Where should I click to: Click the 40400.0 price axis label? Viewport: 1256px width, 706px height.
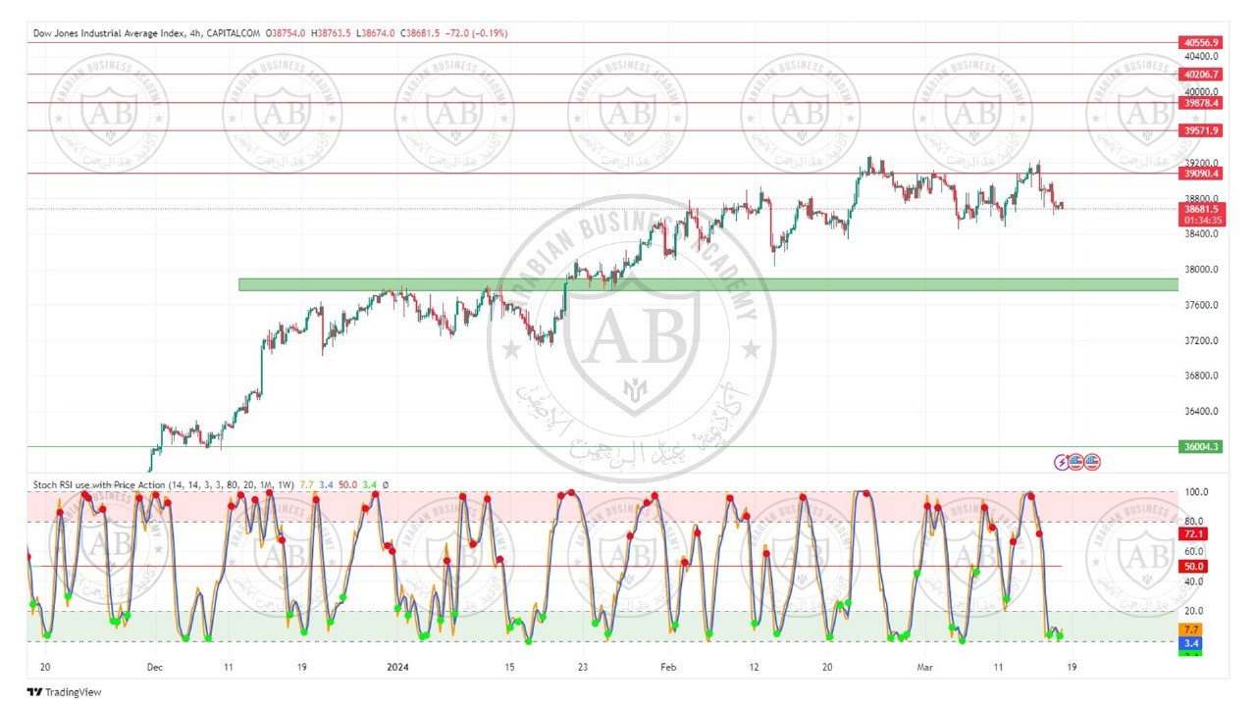(x=1201, y=57)
